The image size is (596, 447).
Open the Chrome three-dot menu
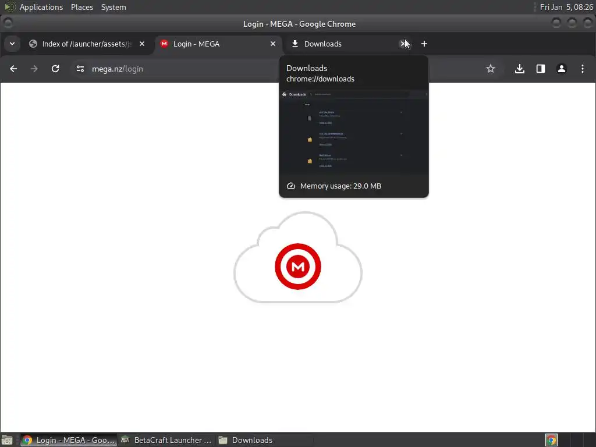[x=582, y=69]
